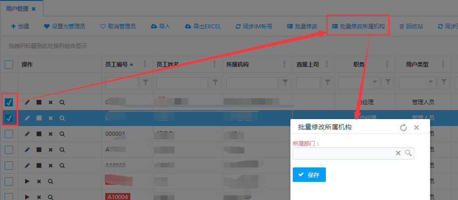Click the pencil edit icon in first row
This screenshot has width=458, height=200.
click(x=27, y=102)
